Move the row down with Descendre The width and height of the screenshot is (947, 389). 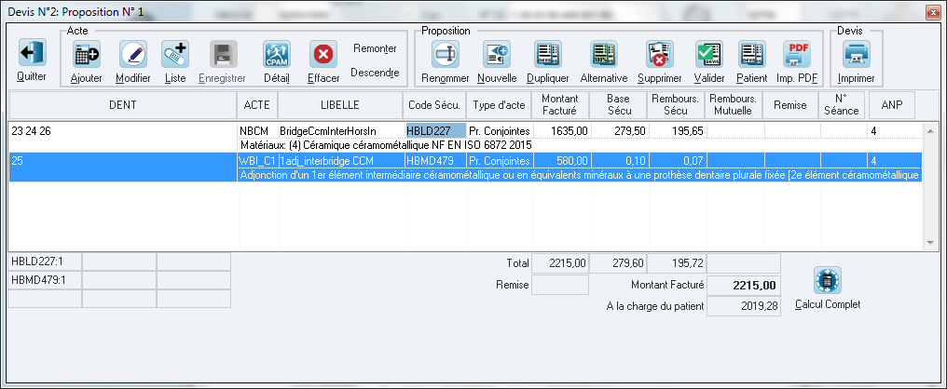[375, 73]
